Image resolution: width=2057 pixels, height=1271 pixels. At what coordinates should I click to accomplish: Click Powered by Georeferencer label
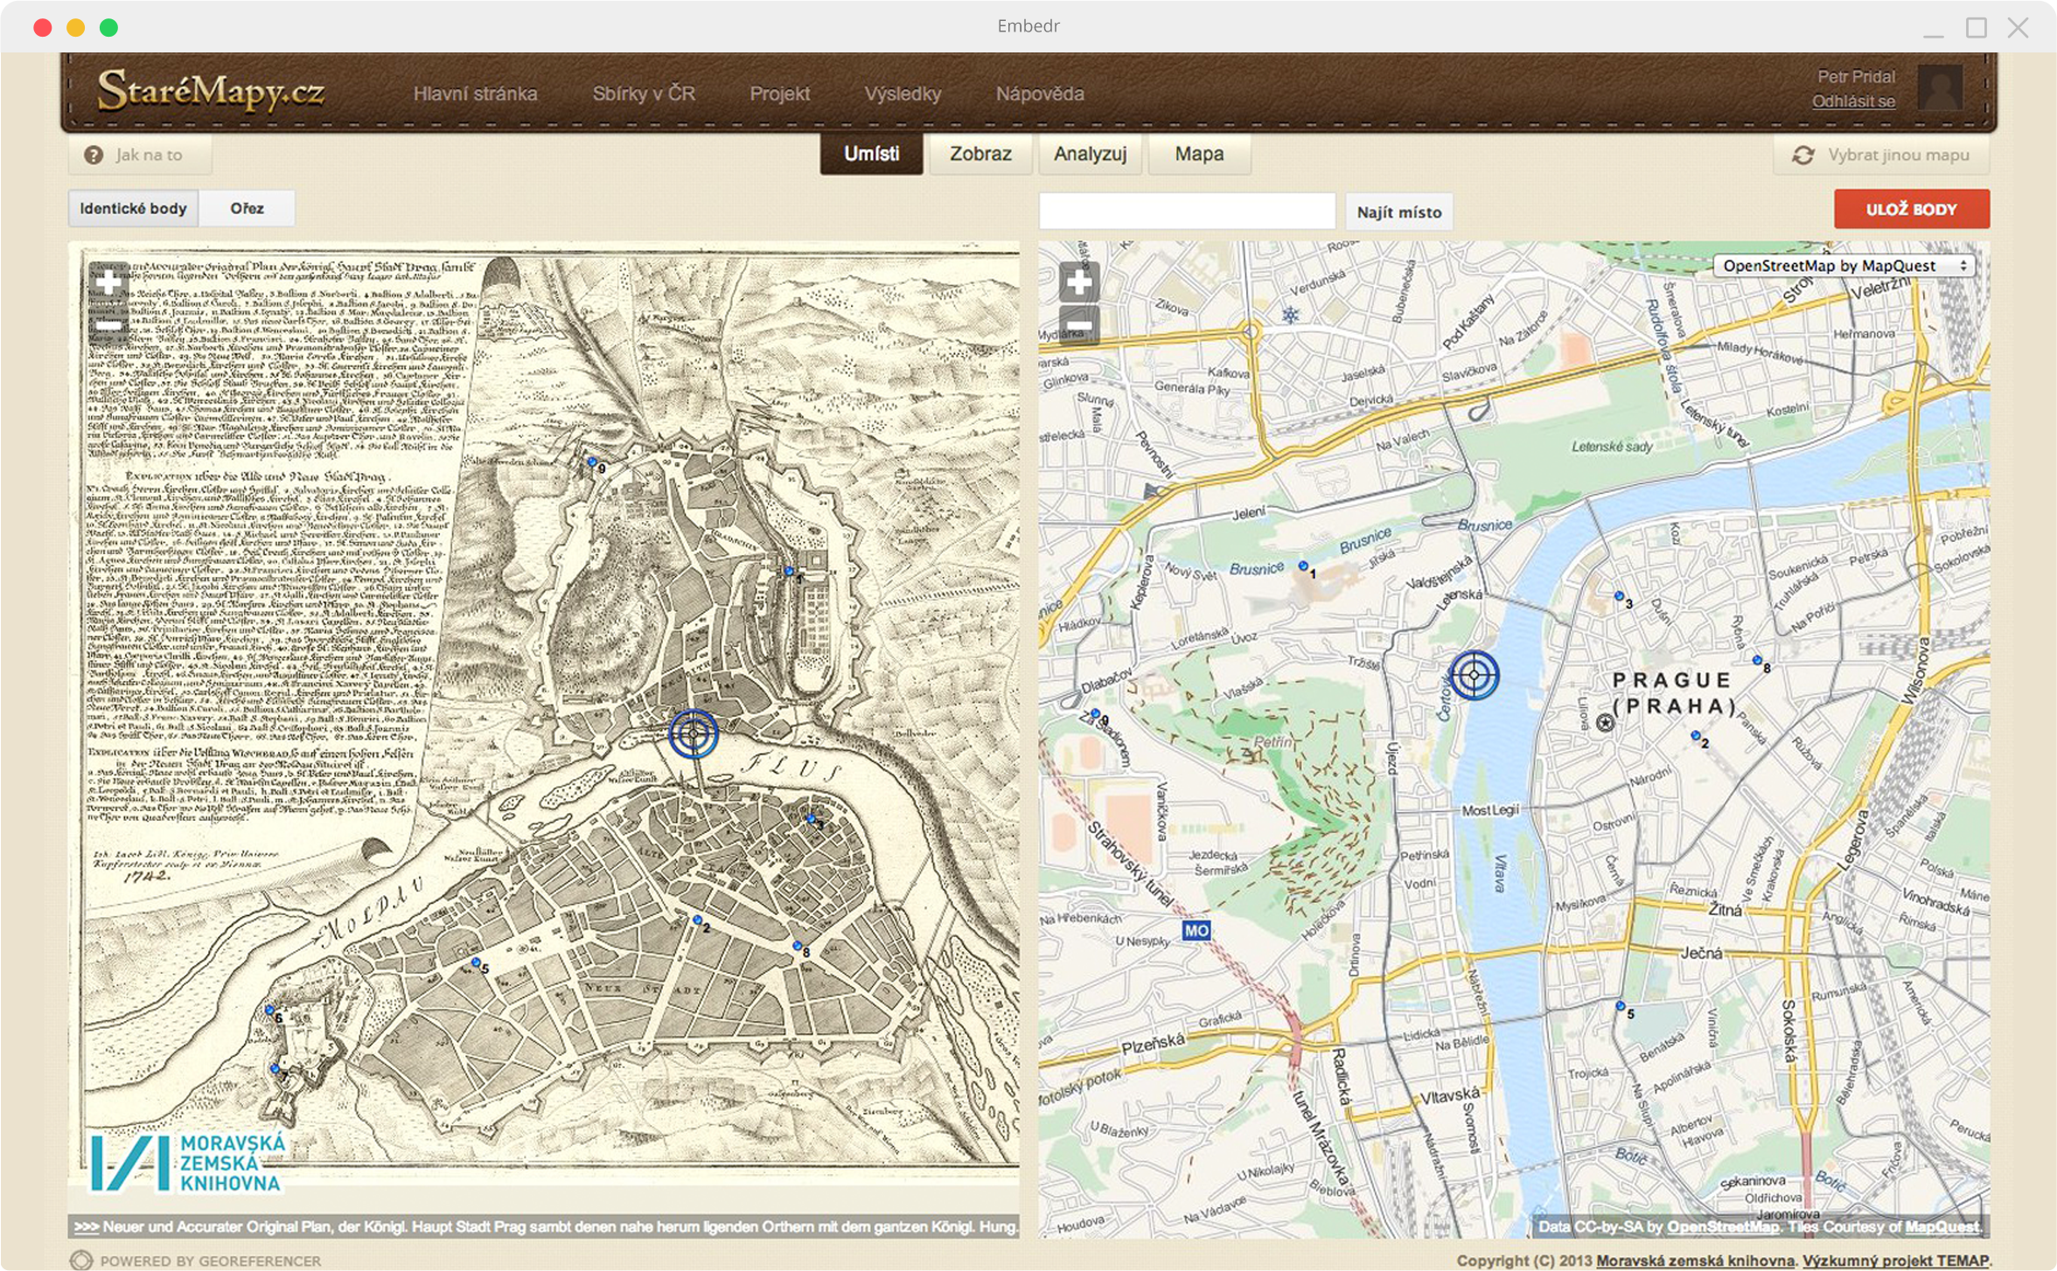[196, 1261]
